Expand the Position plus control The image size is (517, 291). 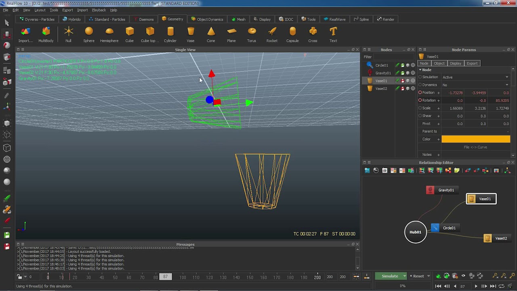point(438,93)
